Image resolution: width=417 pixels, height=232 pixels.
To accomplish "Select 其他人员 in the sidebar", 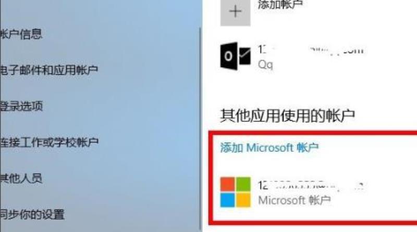I will click(x=21, y=178).
